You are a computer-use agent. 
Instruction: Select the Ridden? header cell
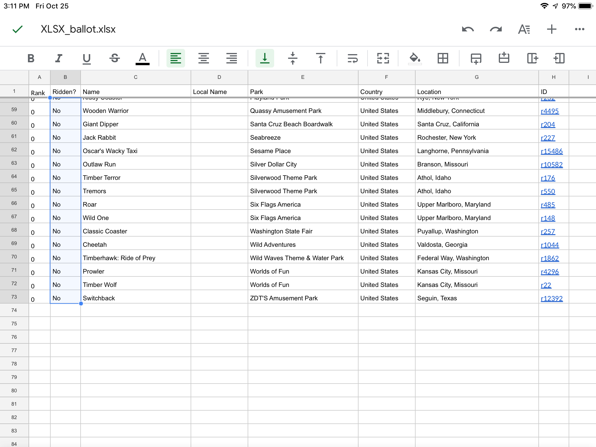65,91
